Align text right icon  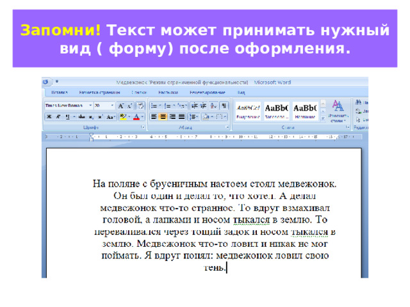[x=172, y=116]
